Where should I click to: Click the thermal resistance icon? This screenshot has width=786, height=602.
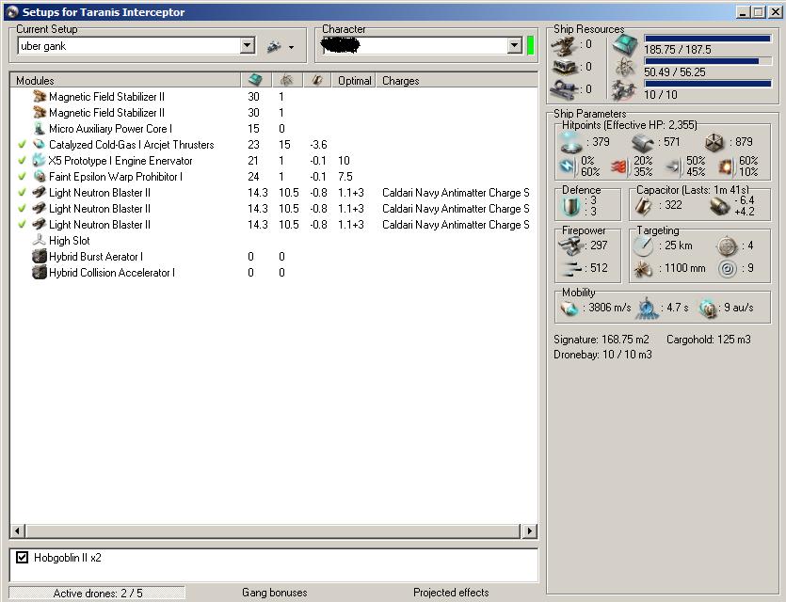[x=619, y=166]
